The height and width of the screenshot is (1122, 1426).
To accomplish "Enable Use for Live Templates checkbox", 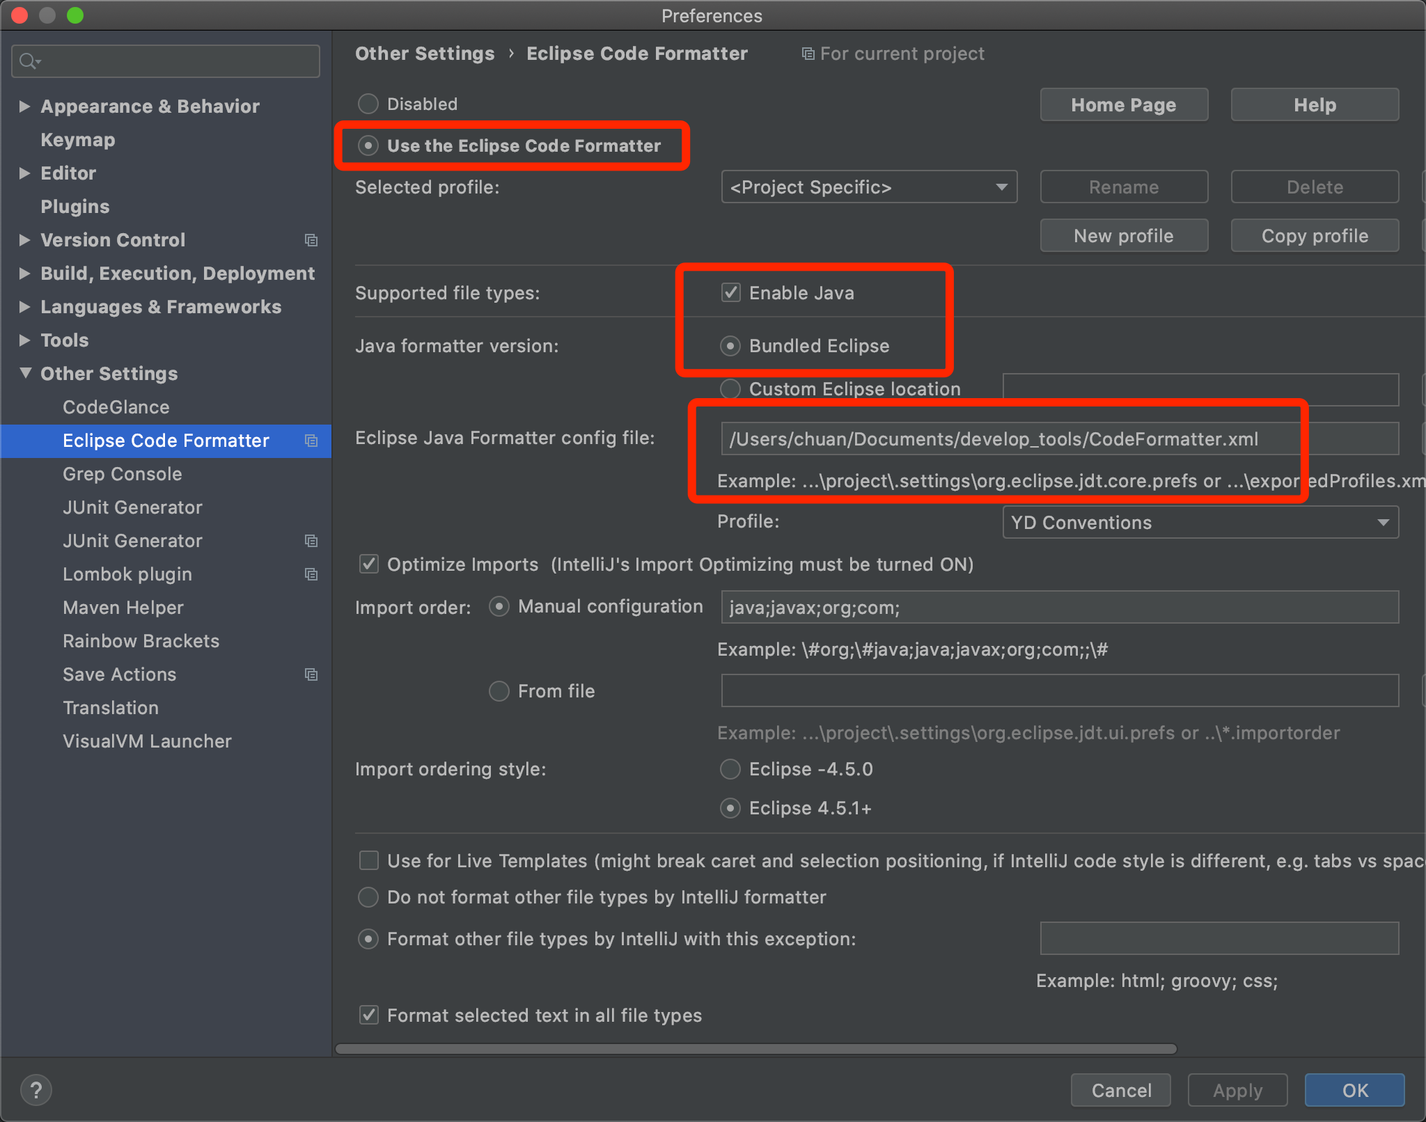I will tap(369, 860).
